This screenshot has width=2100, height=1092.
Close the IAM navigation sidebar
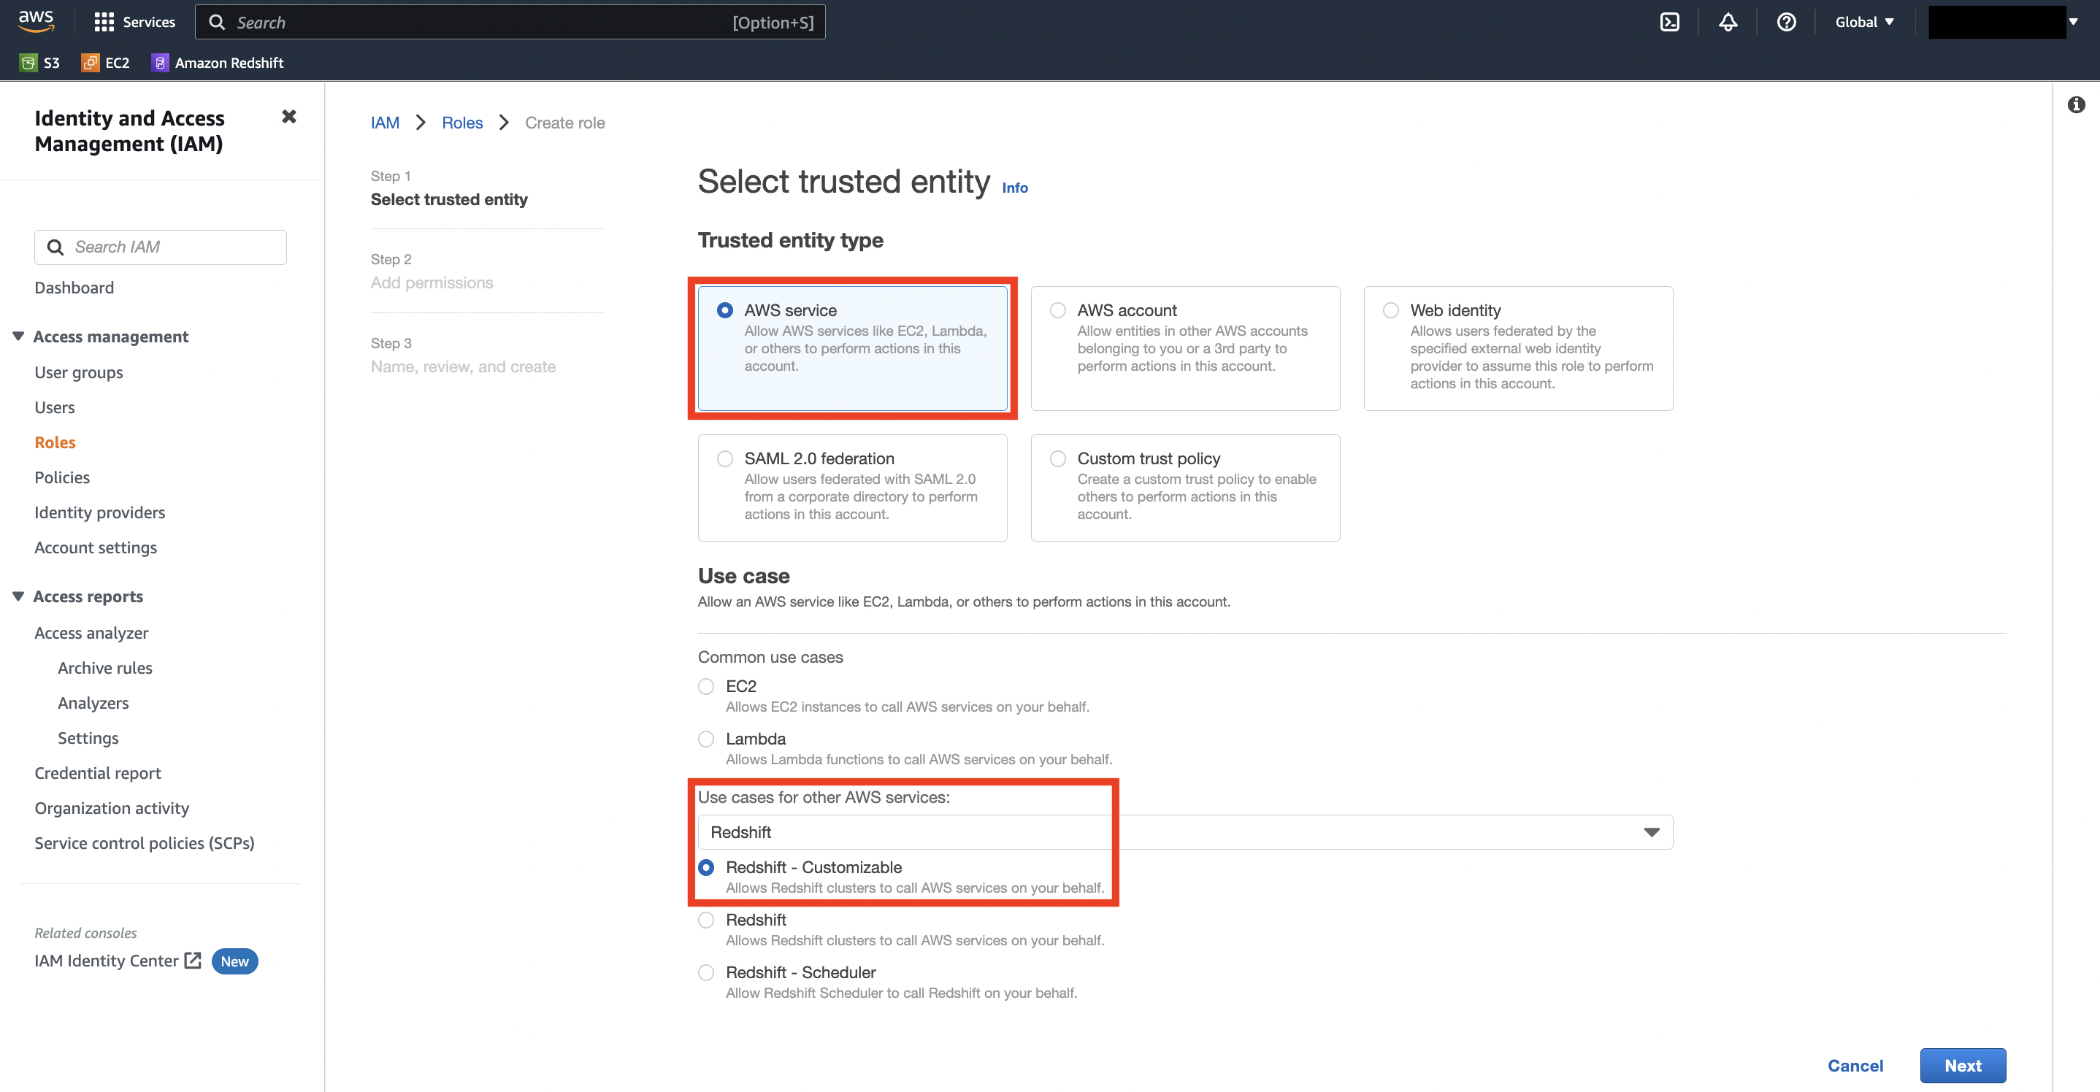pyautogui.click(x=288, y=117)
